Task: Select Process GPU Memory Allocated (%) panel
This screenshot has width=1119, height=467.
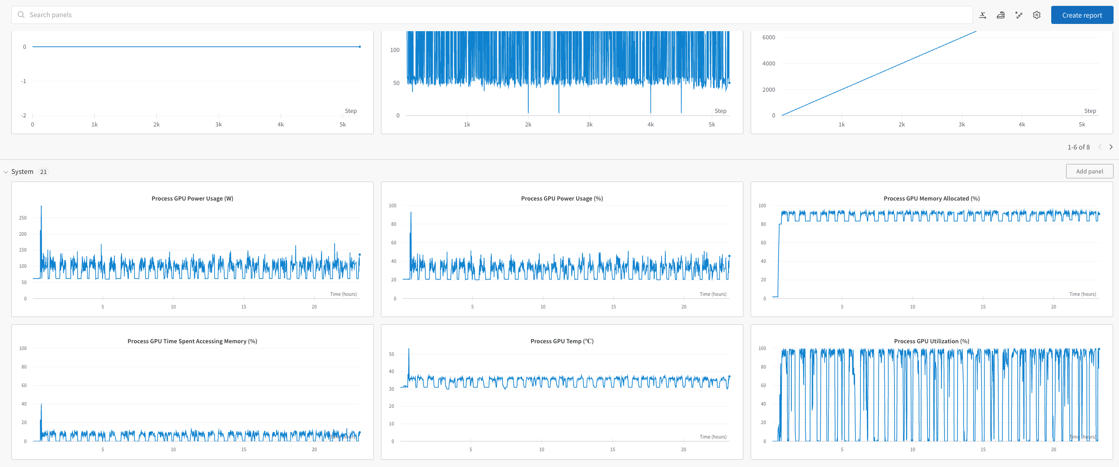Action: click(932, 249)
